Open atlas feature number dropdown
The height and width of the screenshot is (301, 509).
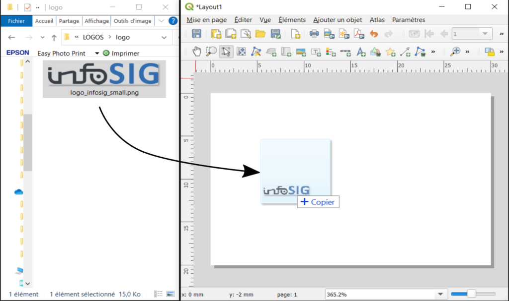click(x=485, y=34)
